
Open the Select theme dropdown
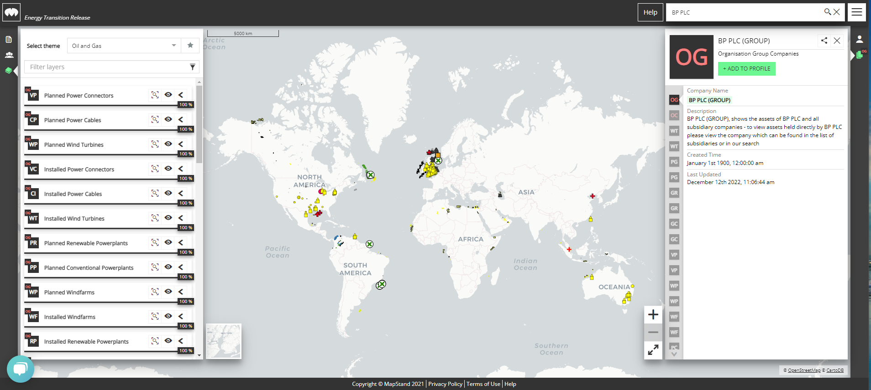pyautogui.click(x=124, y=46)
